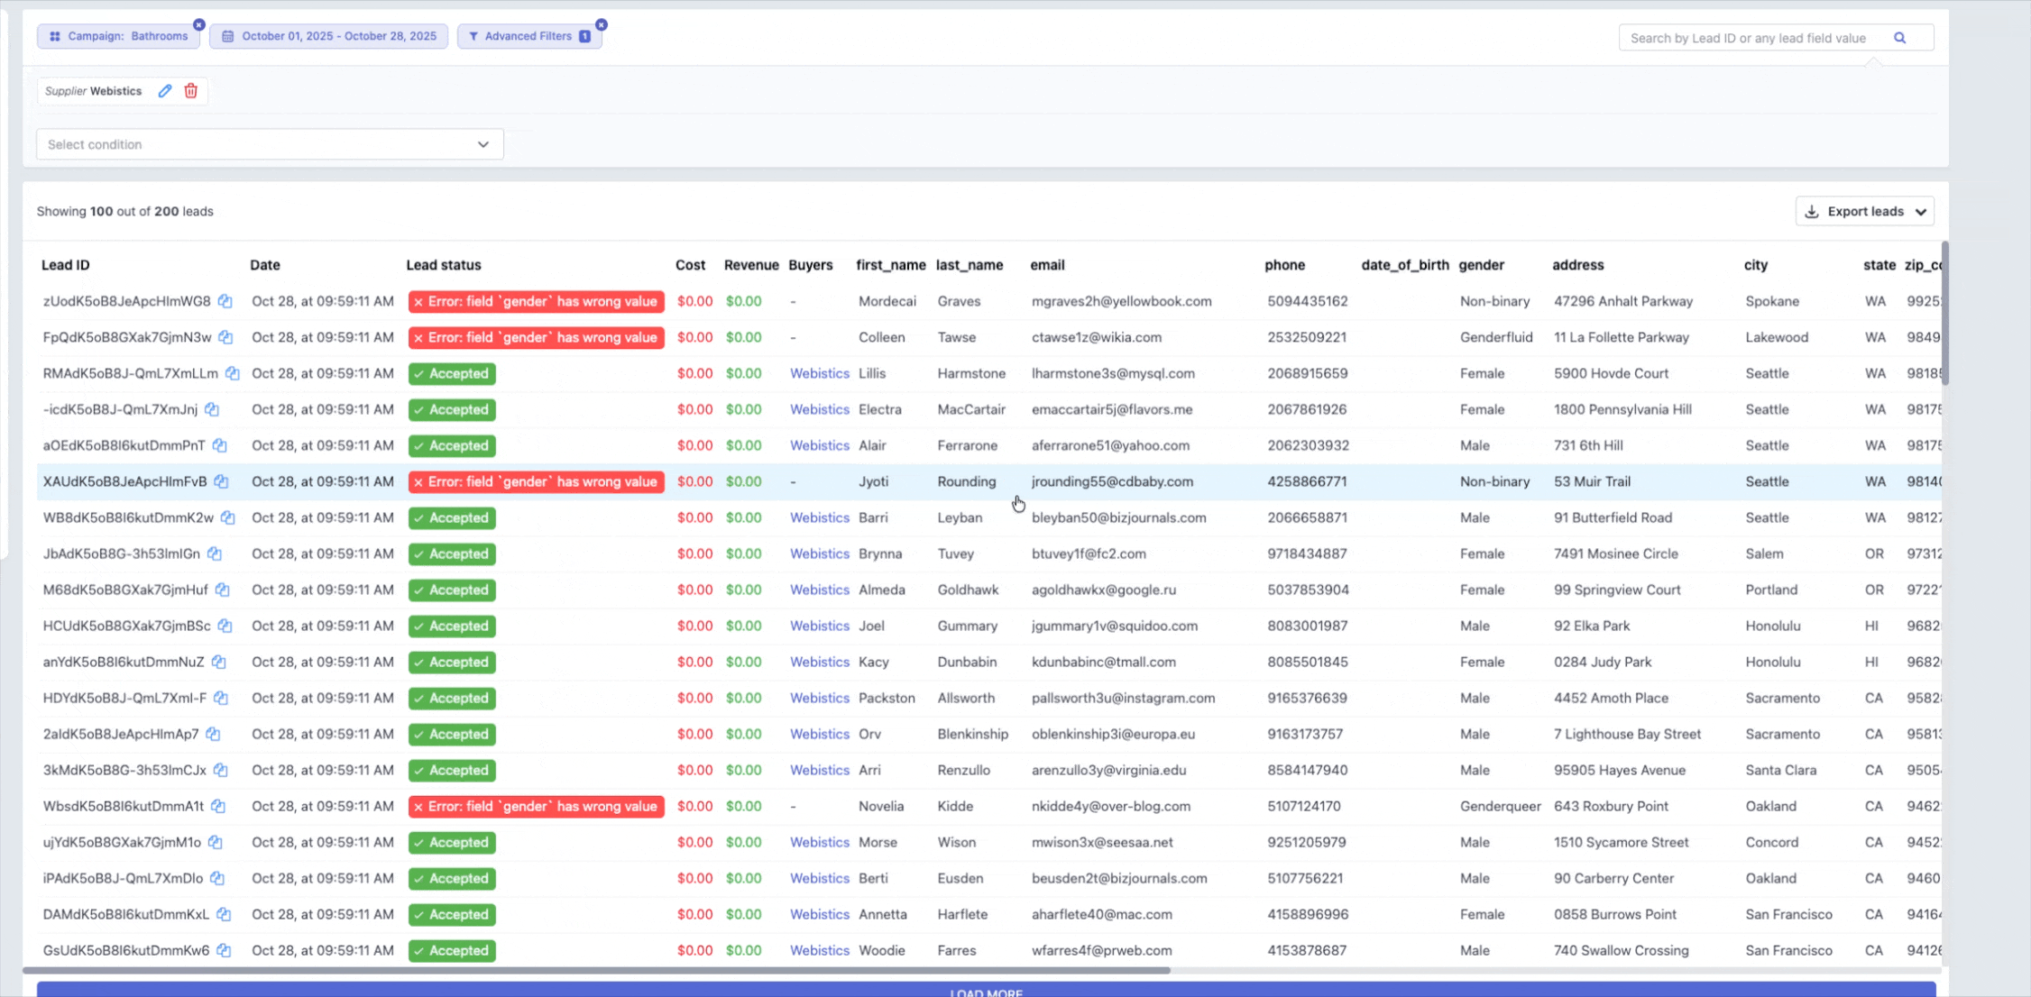Click the Lead status column header

pyautogui.click(x=443, y=265)
